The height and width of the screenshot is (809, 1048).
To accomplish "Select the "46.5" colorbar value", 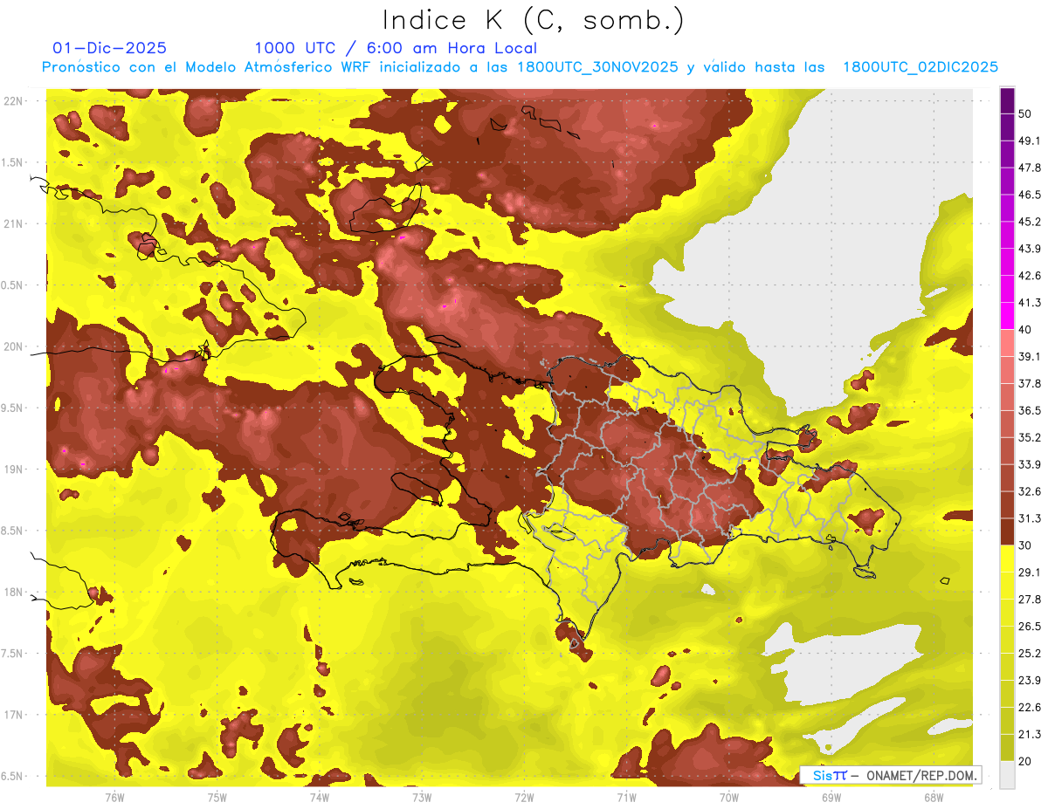I will [x=1030, y=195].
